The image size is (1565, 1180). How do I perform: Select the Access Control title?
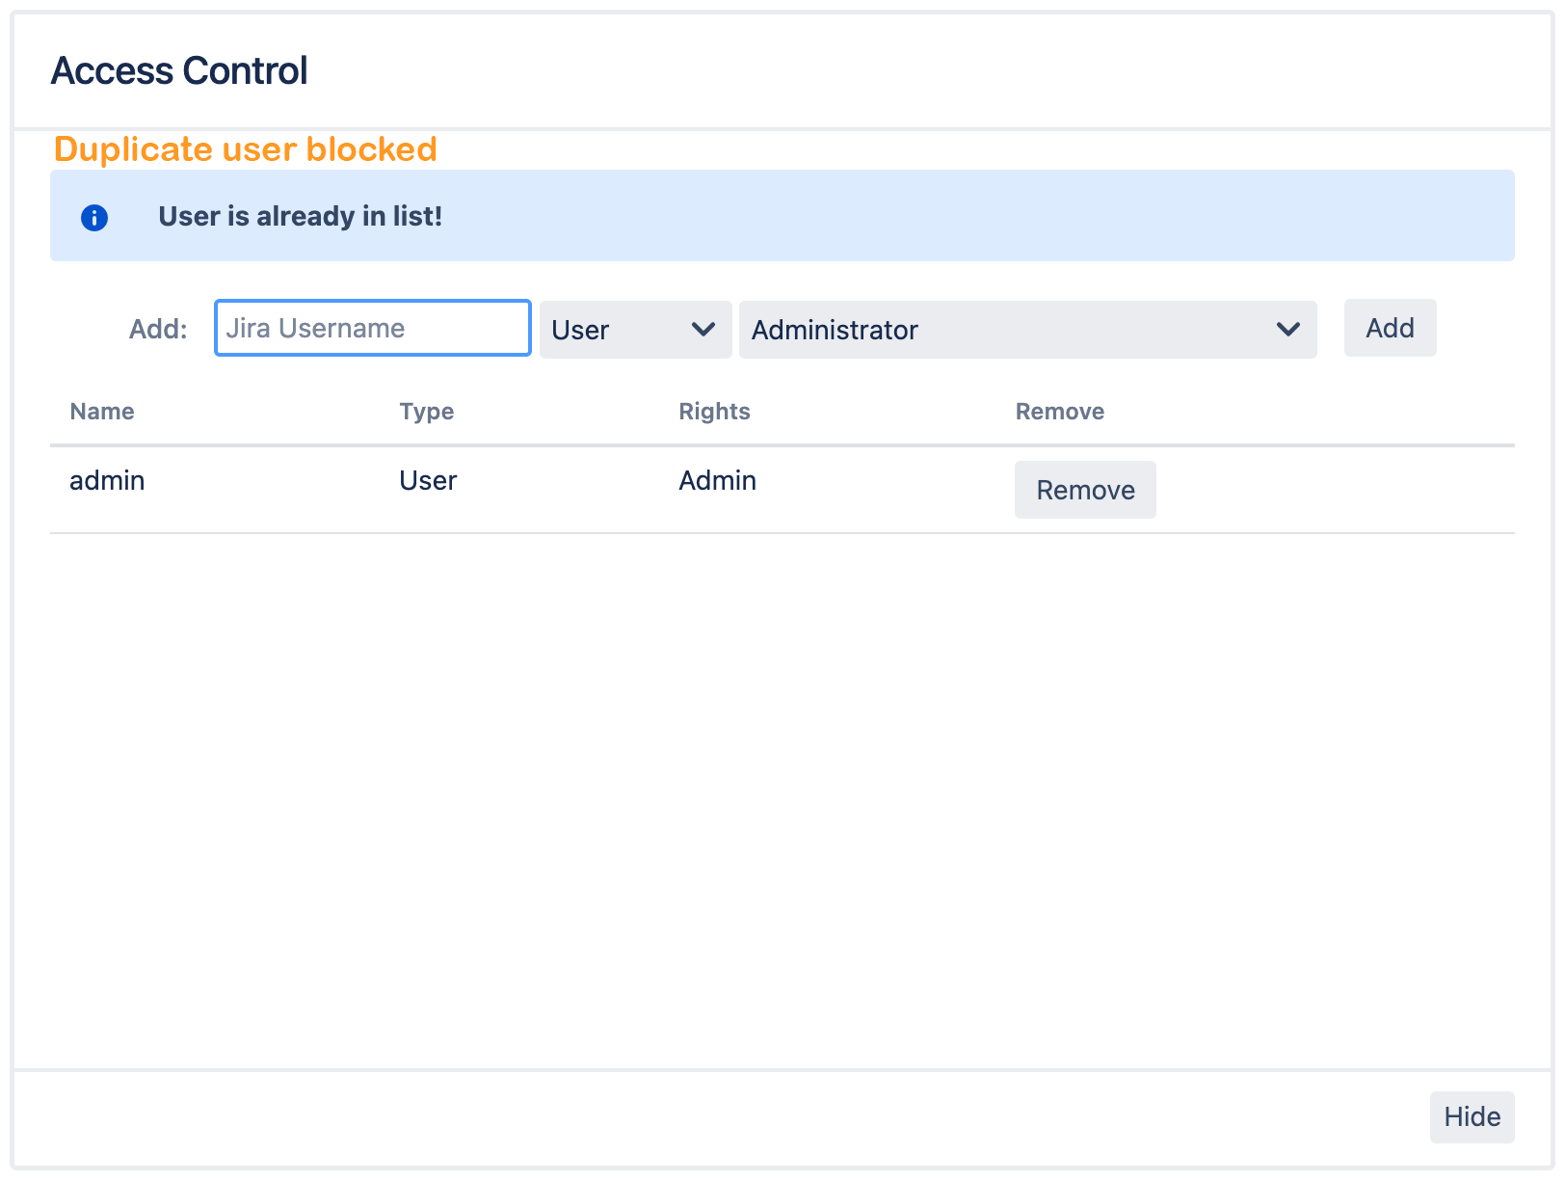pyautogui.click(x=179, y=69)
